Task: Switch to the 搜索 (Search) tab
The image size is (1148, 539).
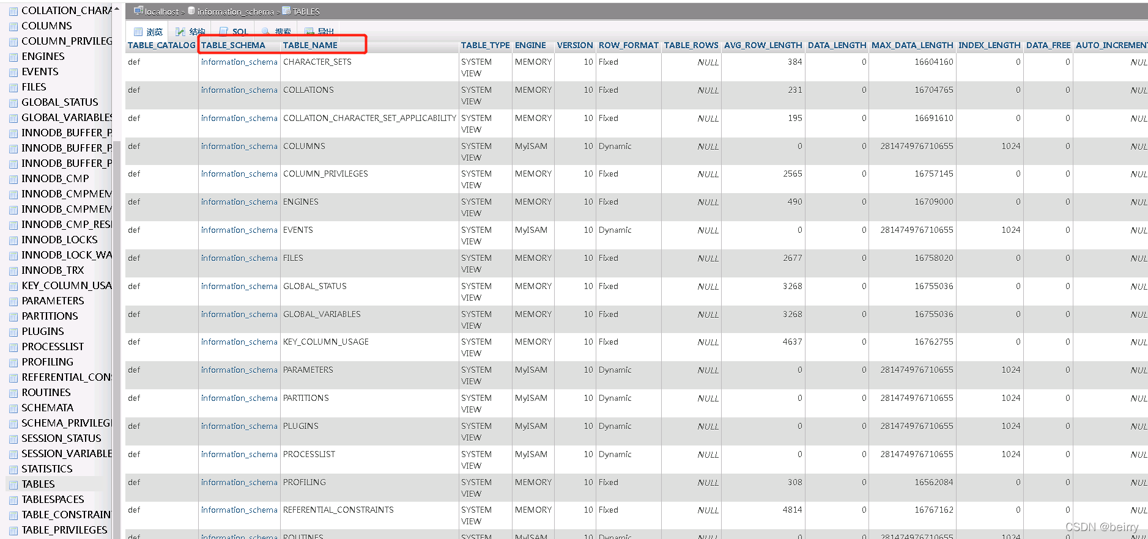Action: click(276, 32)
